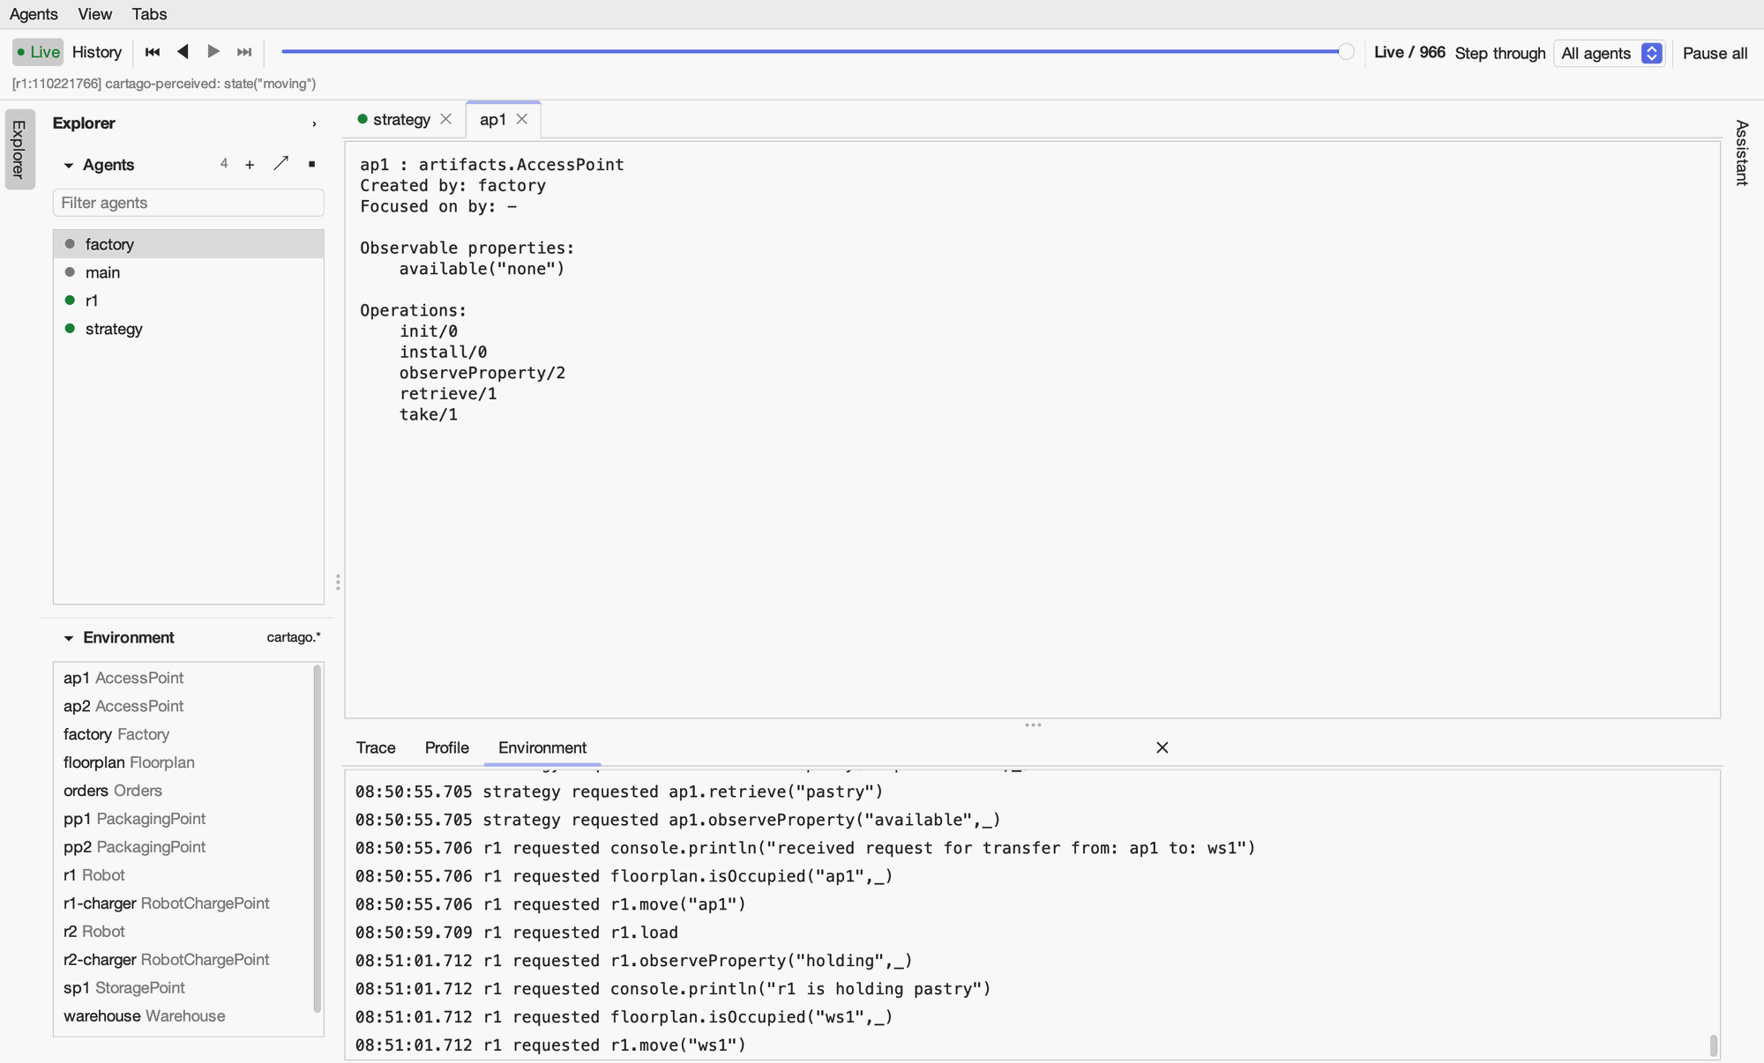Open the Assistant side panel
Image resolution: width=1764 pixels, height=1063 pixels.
pos(1742,152)
